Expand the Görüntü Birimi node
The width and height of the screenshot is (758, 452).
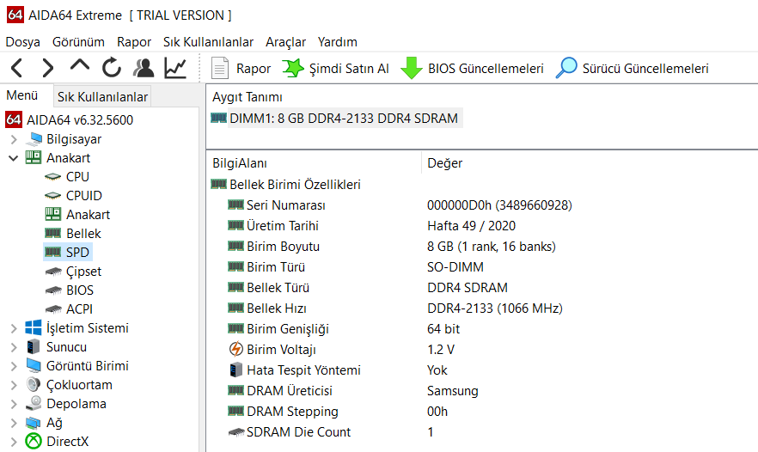(x=14, y=366)
